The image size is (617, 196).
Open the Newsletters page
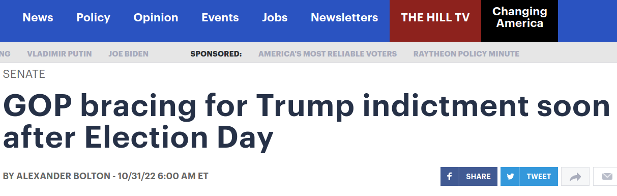coord(344,18)
